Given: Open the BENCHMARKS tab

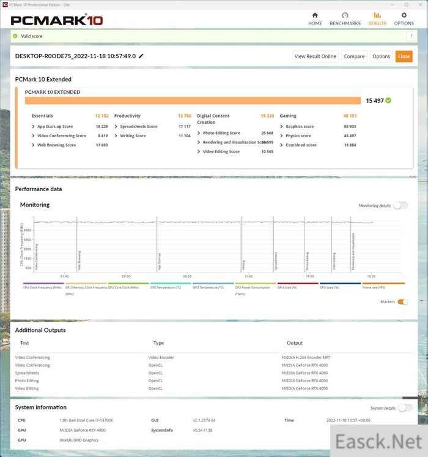Looking at the screenshot, I should (345, 19).
